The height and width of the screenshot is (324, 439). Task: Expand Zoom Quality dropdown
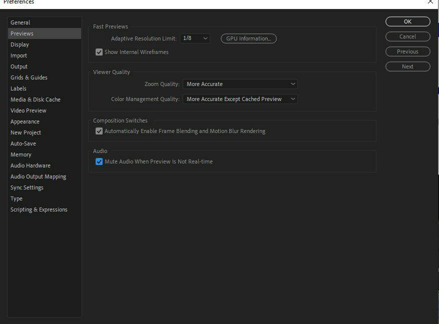click(240, 84)
